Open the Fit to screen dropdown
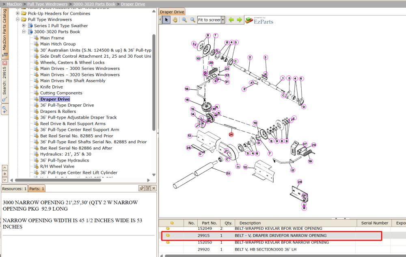The image size is (406, 257). [222, 19]
